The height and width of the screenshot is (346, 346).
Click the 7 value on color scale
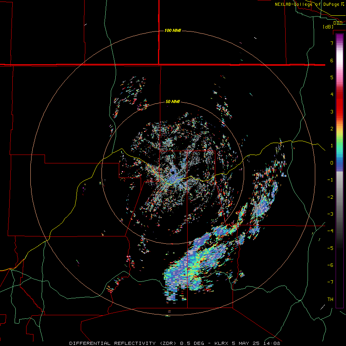click(332, 43)
